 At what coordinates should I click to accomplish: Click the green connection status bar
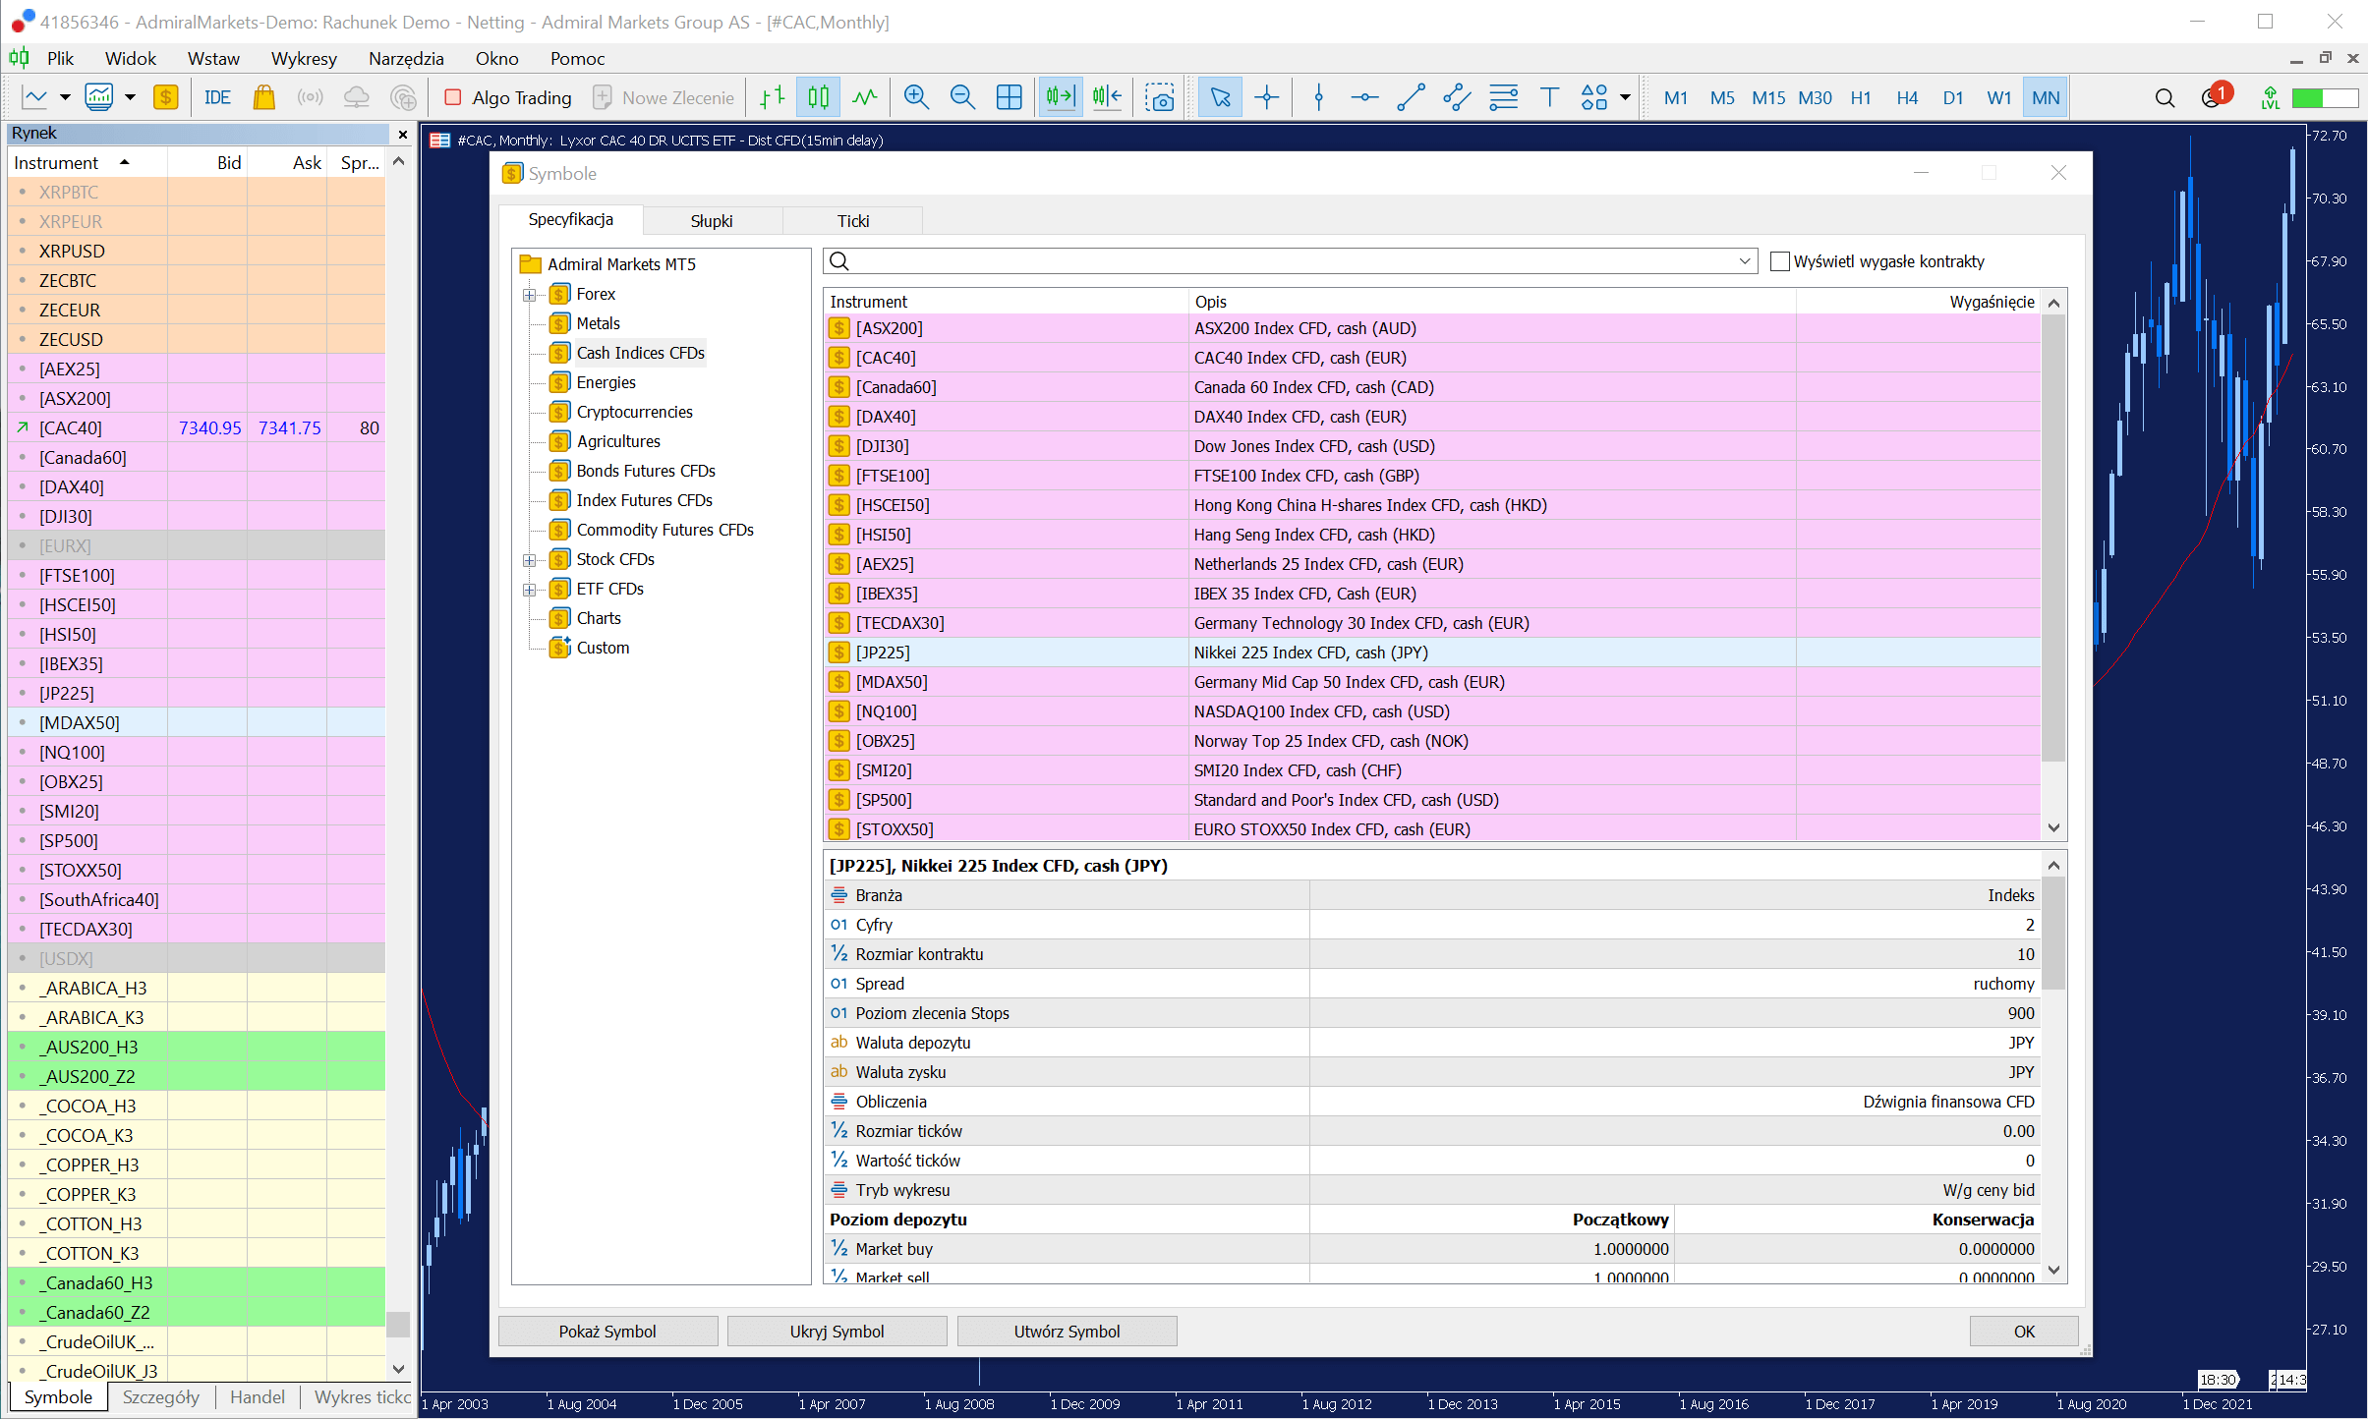pos(2325,97)
